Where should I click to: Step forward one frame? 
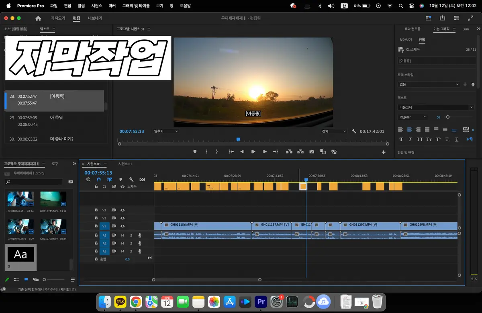pos(265,151)
